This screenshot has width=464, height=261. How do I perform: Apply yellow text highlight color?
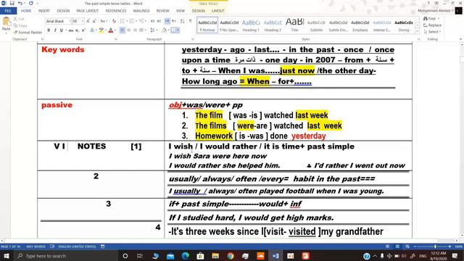[101, 30]
